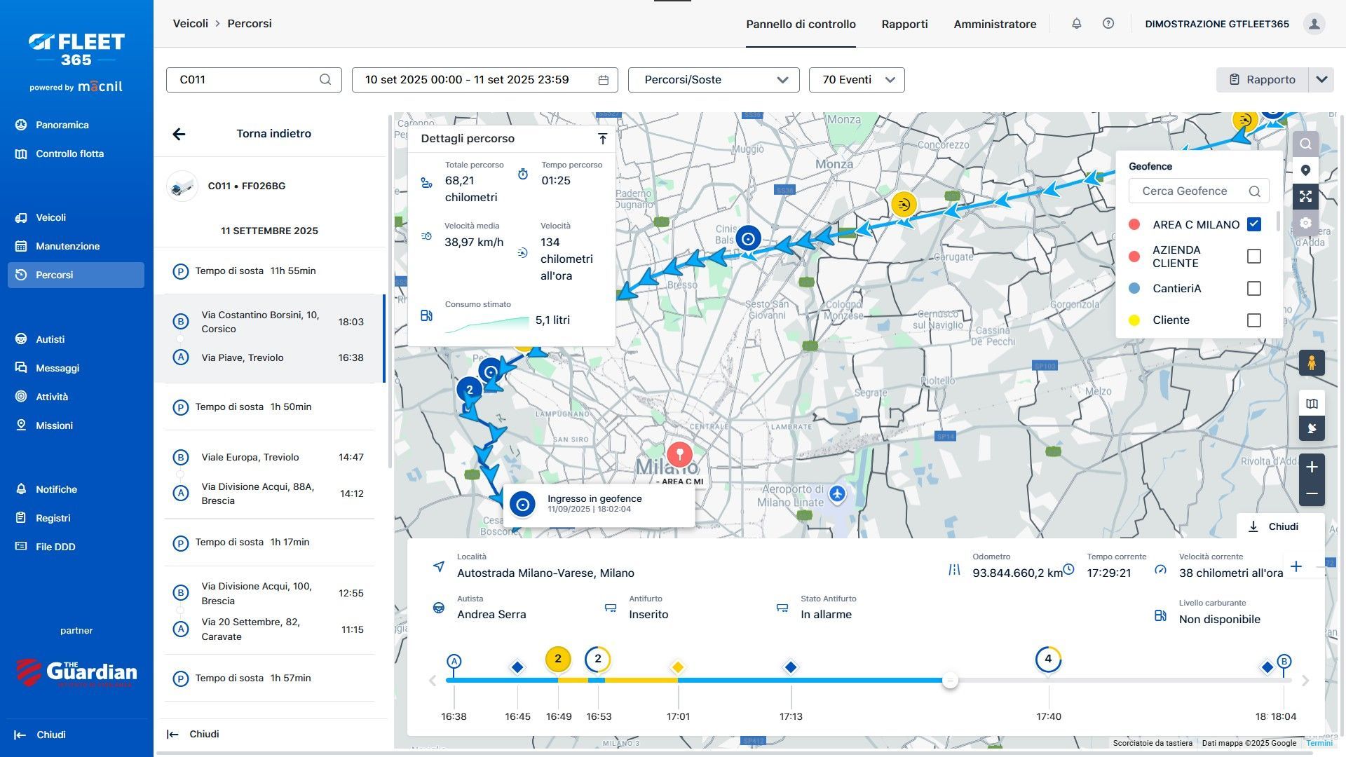Zoom out on the map
Image resolution: width=1346 pixels, height=757 pixels.
pyautogui.click(x=1312, y=493)
